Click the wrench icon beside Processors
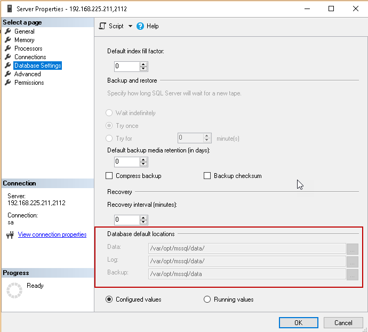Viewport: 368px width, 332px height. point(8,48)
